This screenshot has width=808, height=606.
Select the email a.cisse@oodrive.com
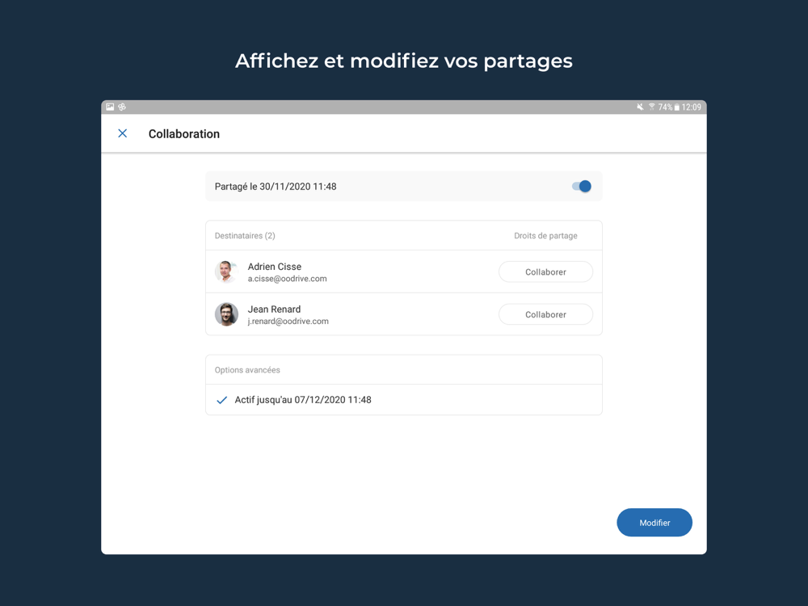pos(287,279)
